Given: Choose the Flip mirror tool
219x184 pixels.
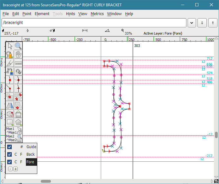Looking at the screenshot, I should point(10,105).
